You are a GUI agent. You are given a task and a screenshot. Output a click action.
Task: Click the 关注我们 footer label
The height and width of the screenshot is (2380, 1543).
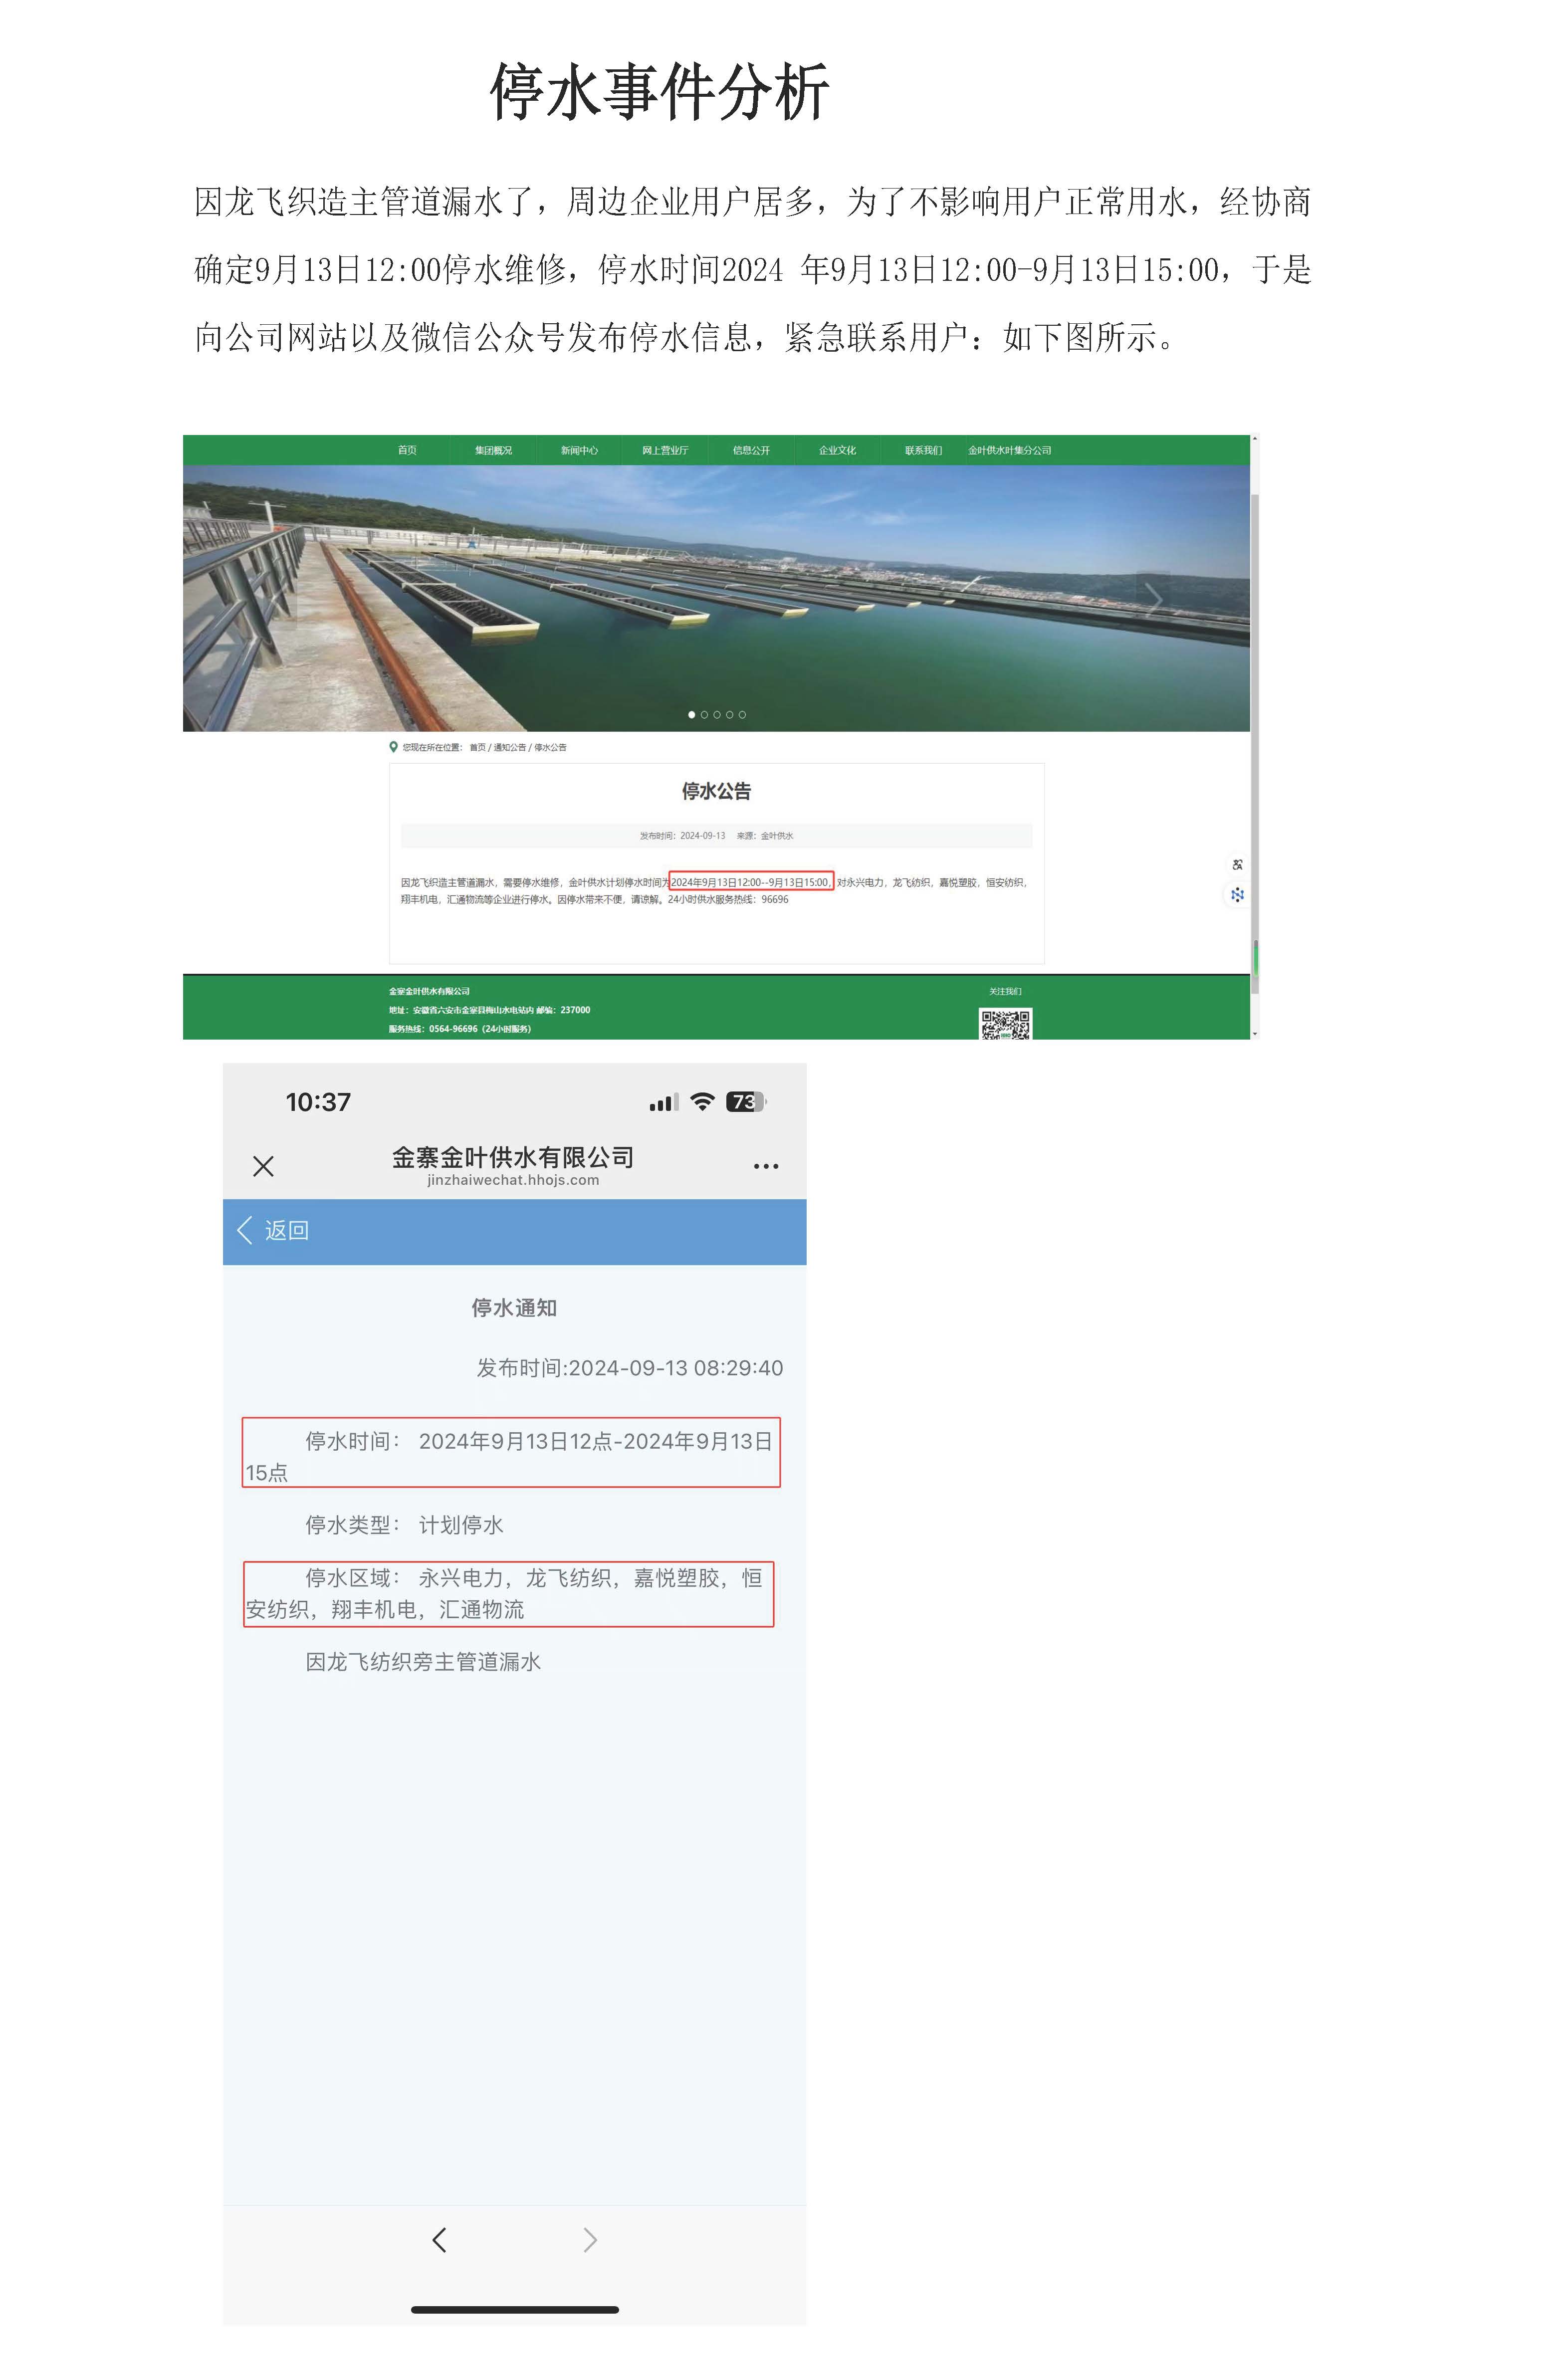click(1005, 991)
